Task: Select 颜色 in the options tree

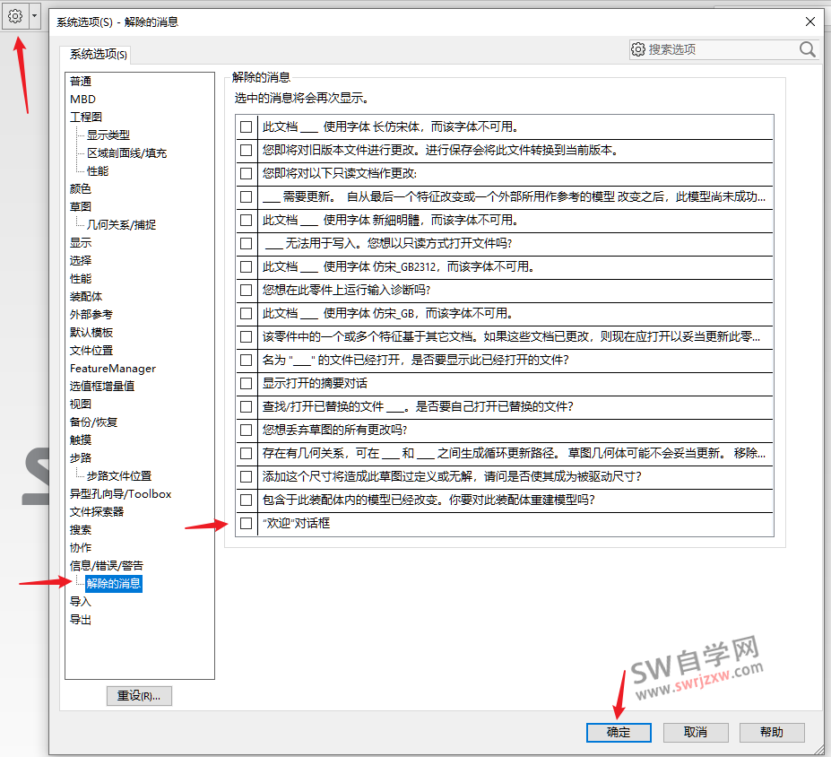Action: (79, 188)
